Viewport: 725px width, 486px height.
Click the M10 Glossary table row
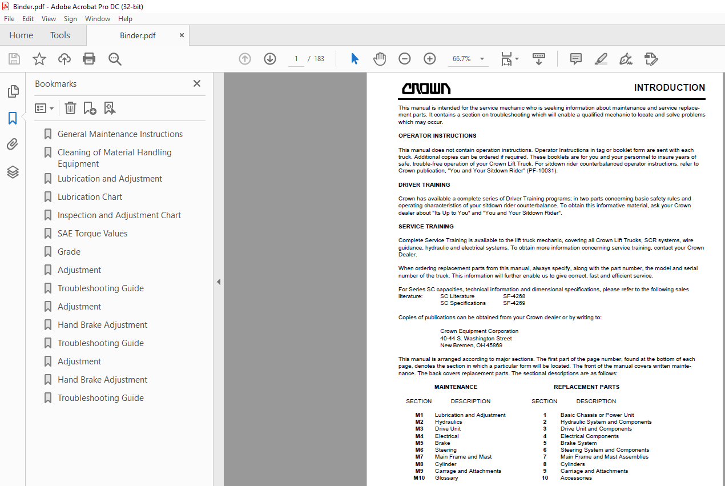(x=436, y=478)
